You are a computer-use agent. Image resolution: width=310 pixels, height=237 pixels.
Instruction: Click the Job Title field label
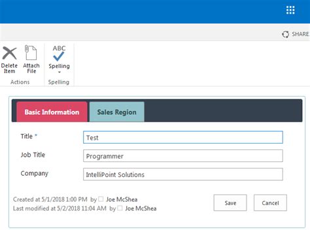[x=33, y=155]
